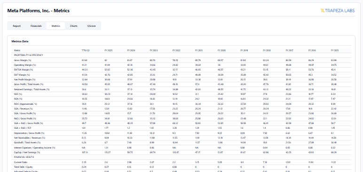Open the Charts tab

click(x=74, y=26)
